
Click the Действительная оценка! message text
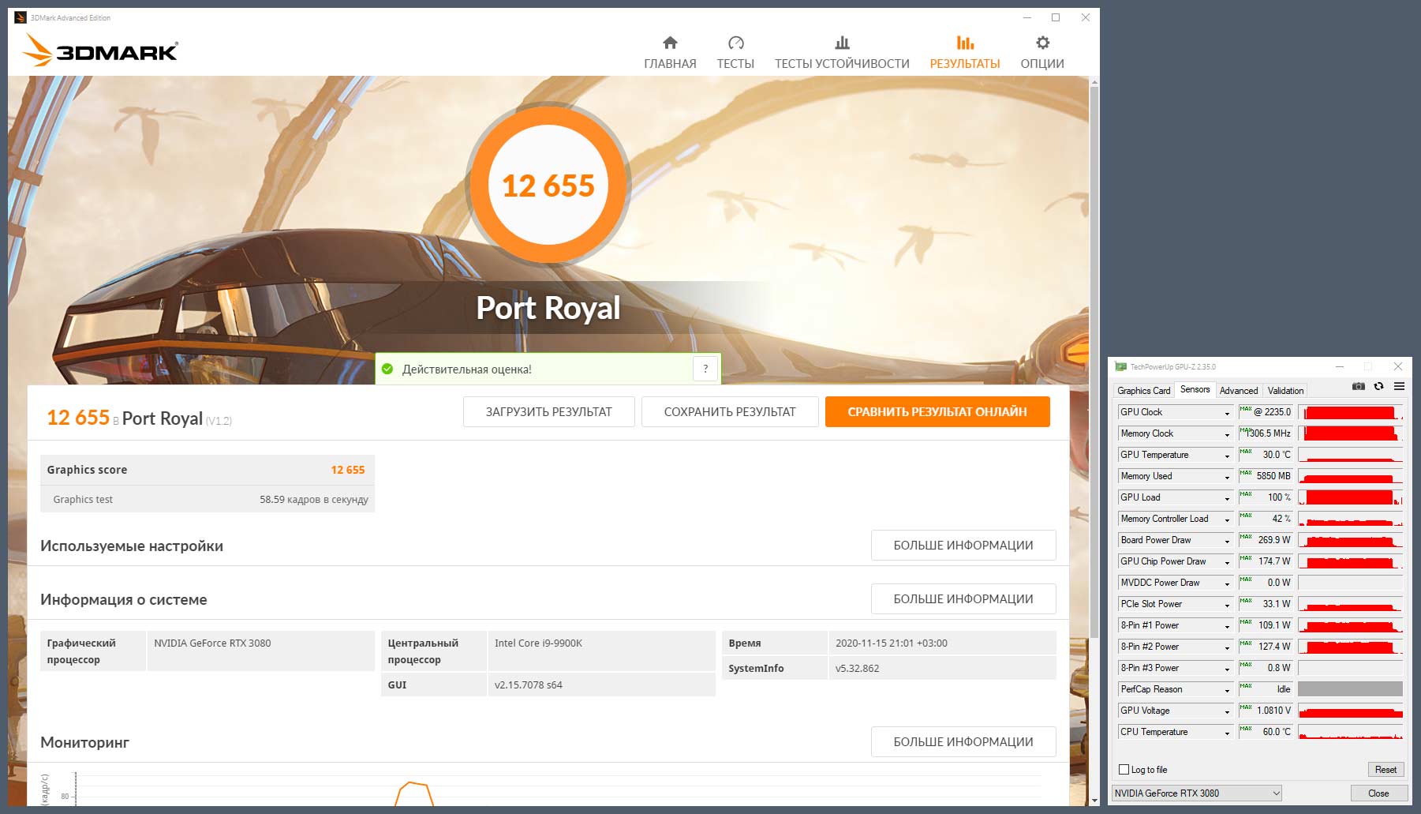[x=467, y=369]
